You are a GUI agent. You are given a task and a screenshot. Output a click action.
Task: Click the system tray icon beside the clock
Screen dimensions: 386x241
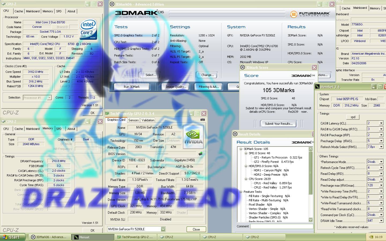pos(371,237)
